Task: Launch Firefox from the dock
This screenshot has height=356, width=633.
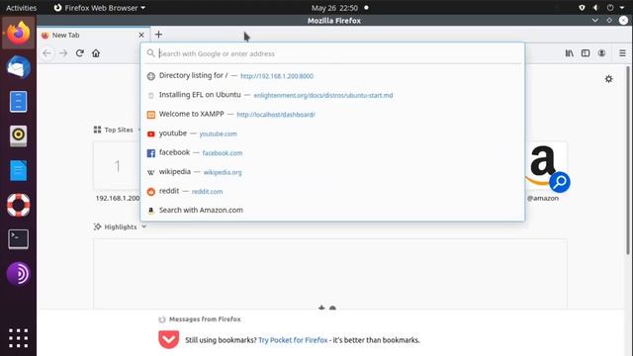Action: coord(18,33)
